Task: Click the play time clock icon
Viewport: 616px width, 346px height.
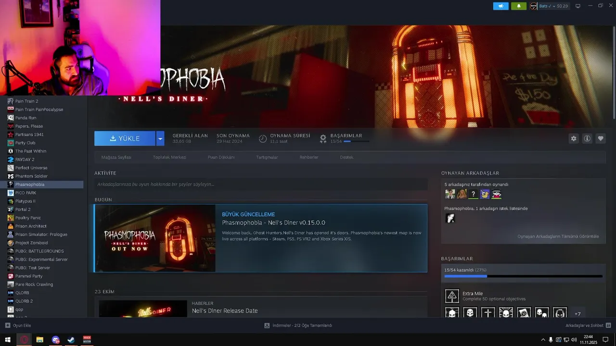Action: point(263,138)
